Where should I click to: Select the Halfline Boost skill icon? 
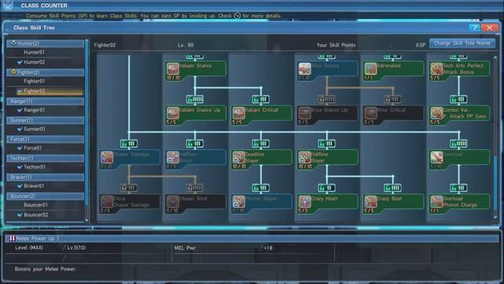[172, 158]
